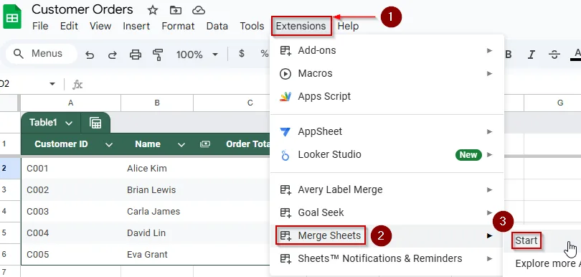This screenshot has width=581, height=277.
Task: Click the undo arrow icon
Action: click(90, 55)
